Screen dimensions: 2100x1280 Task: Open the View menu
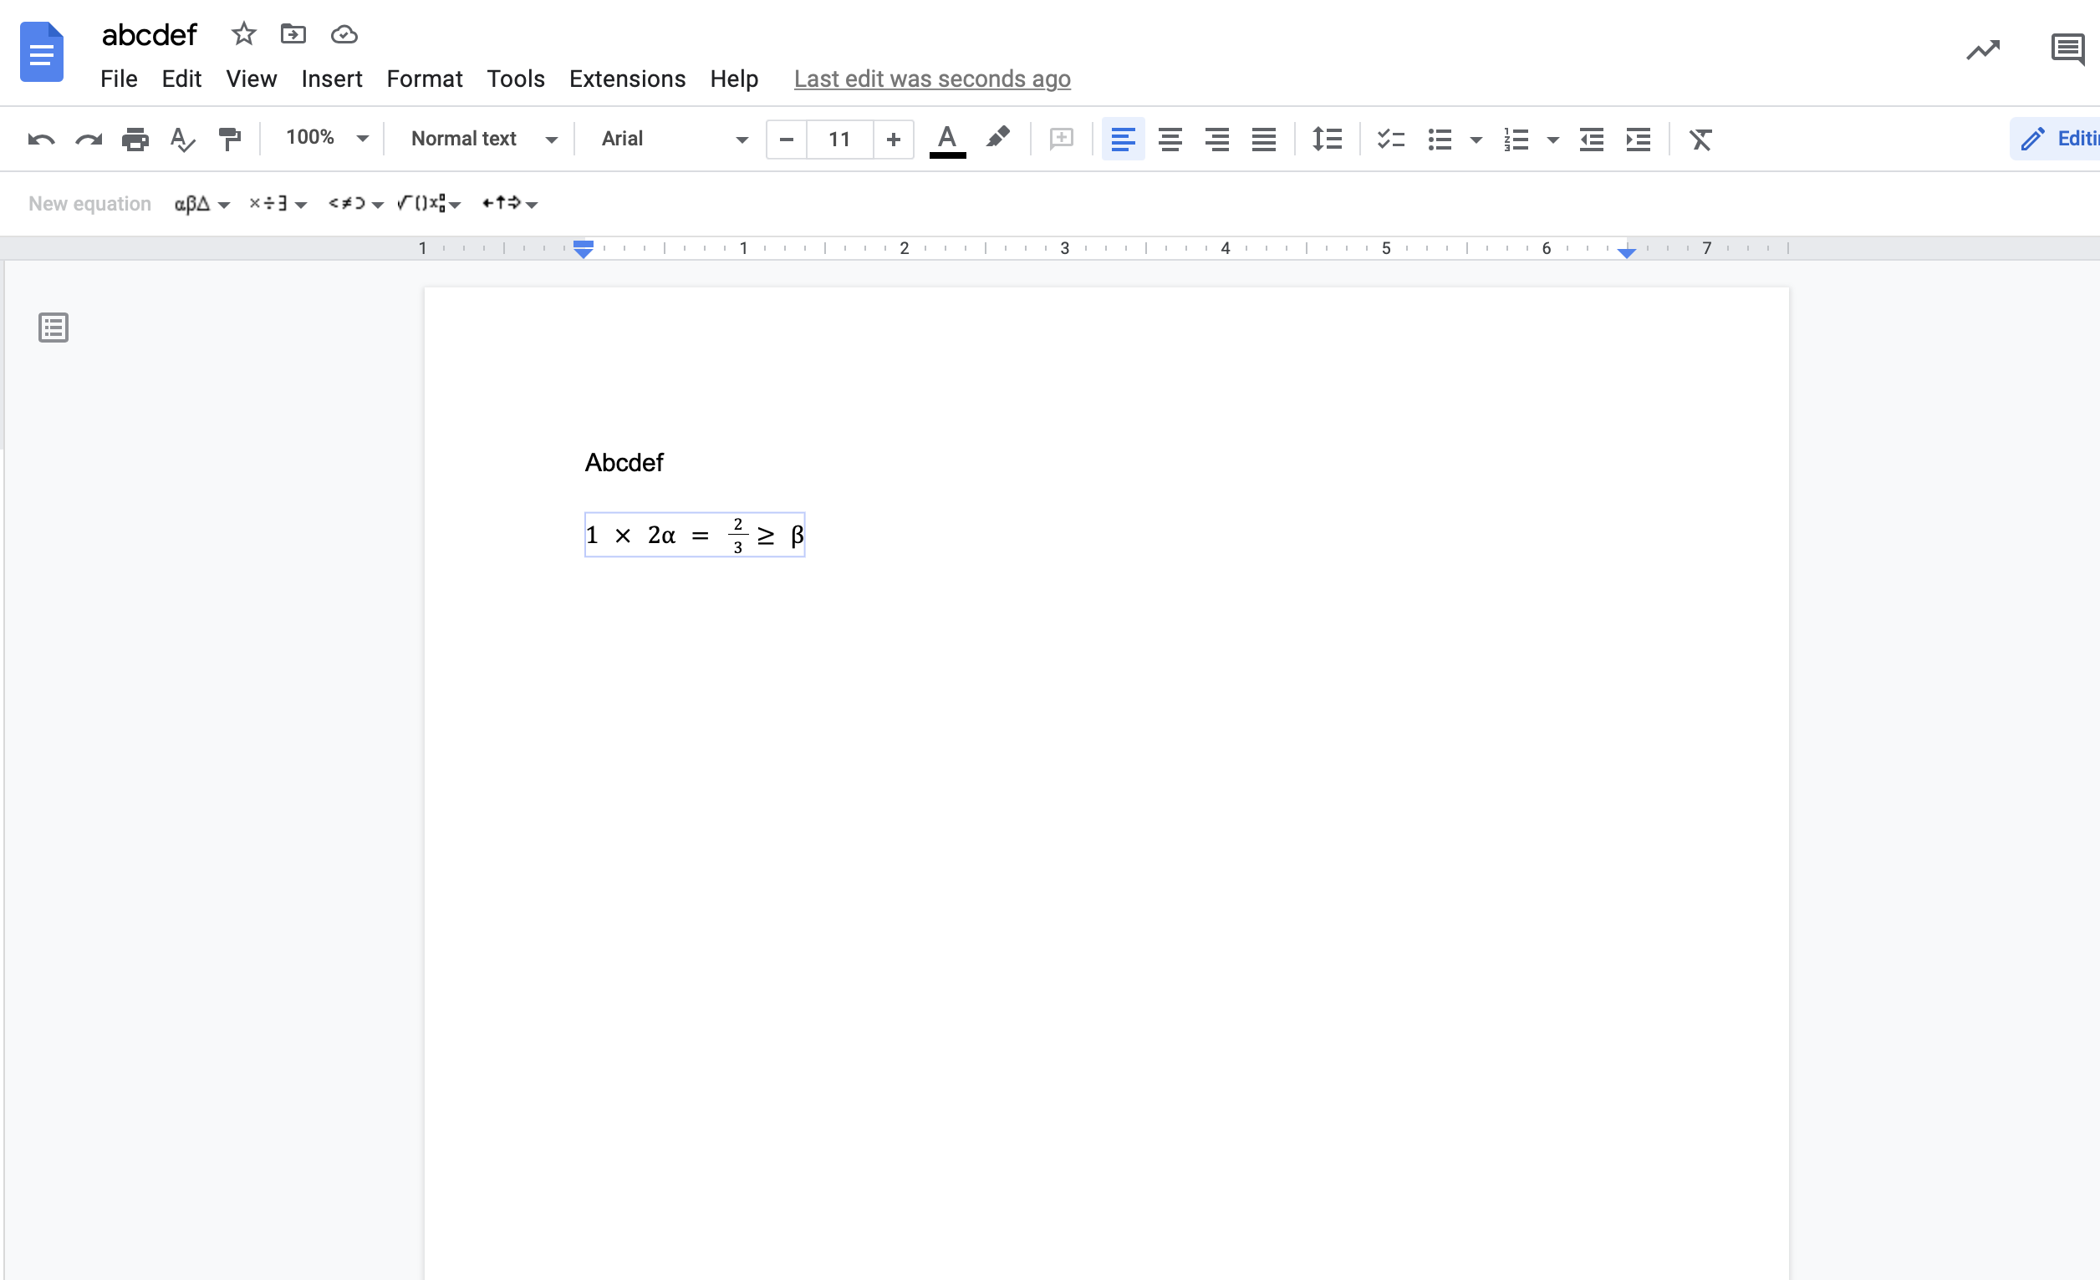(x=251, y=79)
